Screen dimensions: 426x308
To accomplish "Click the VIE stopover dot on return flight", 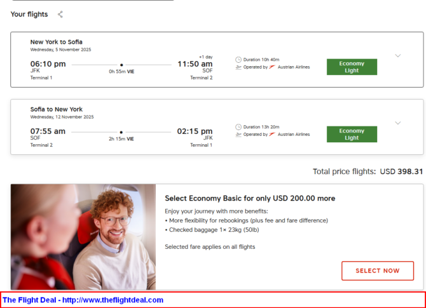I will (x=121, y=131).
